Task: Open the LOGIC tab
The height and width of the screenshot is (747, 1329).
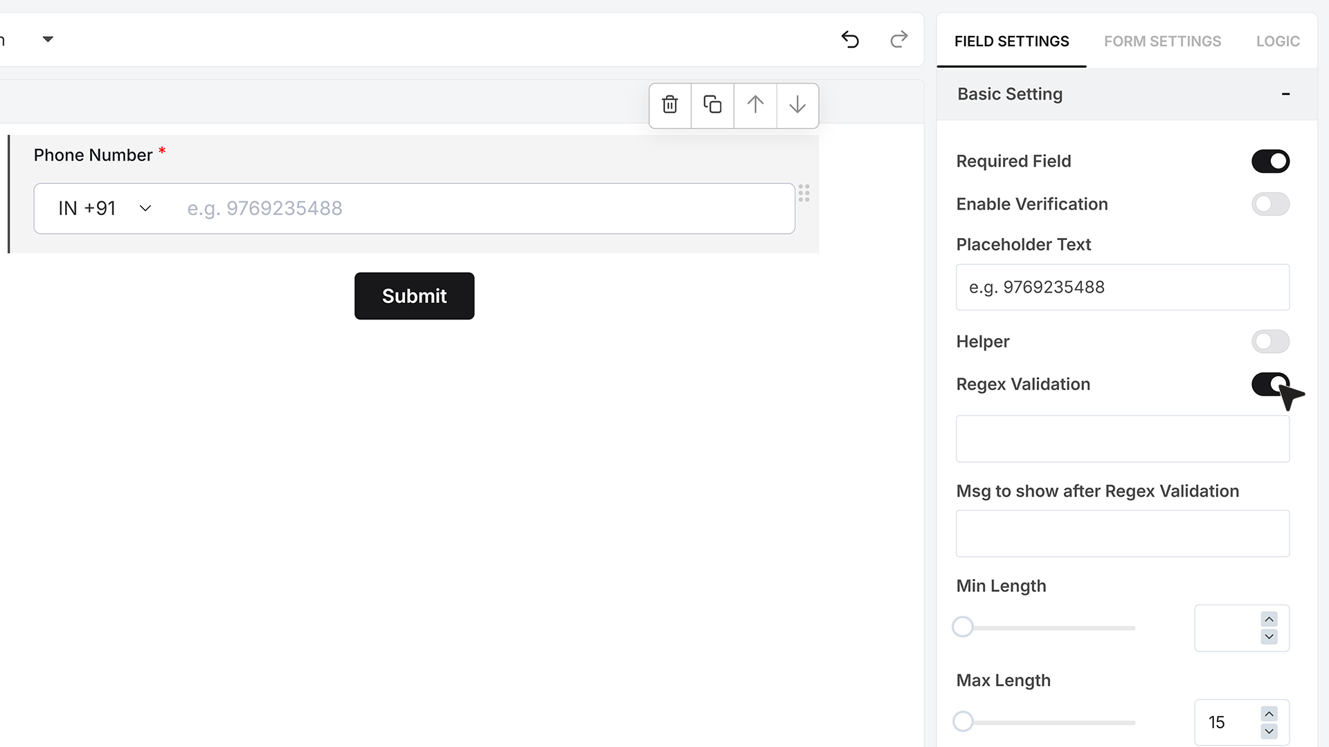Action: [1278, 41]
